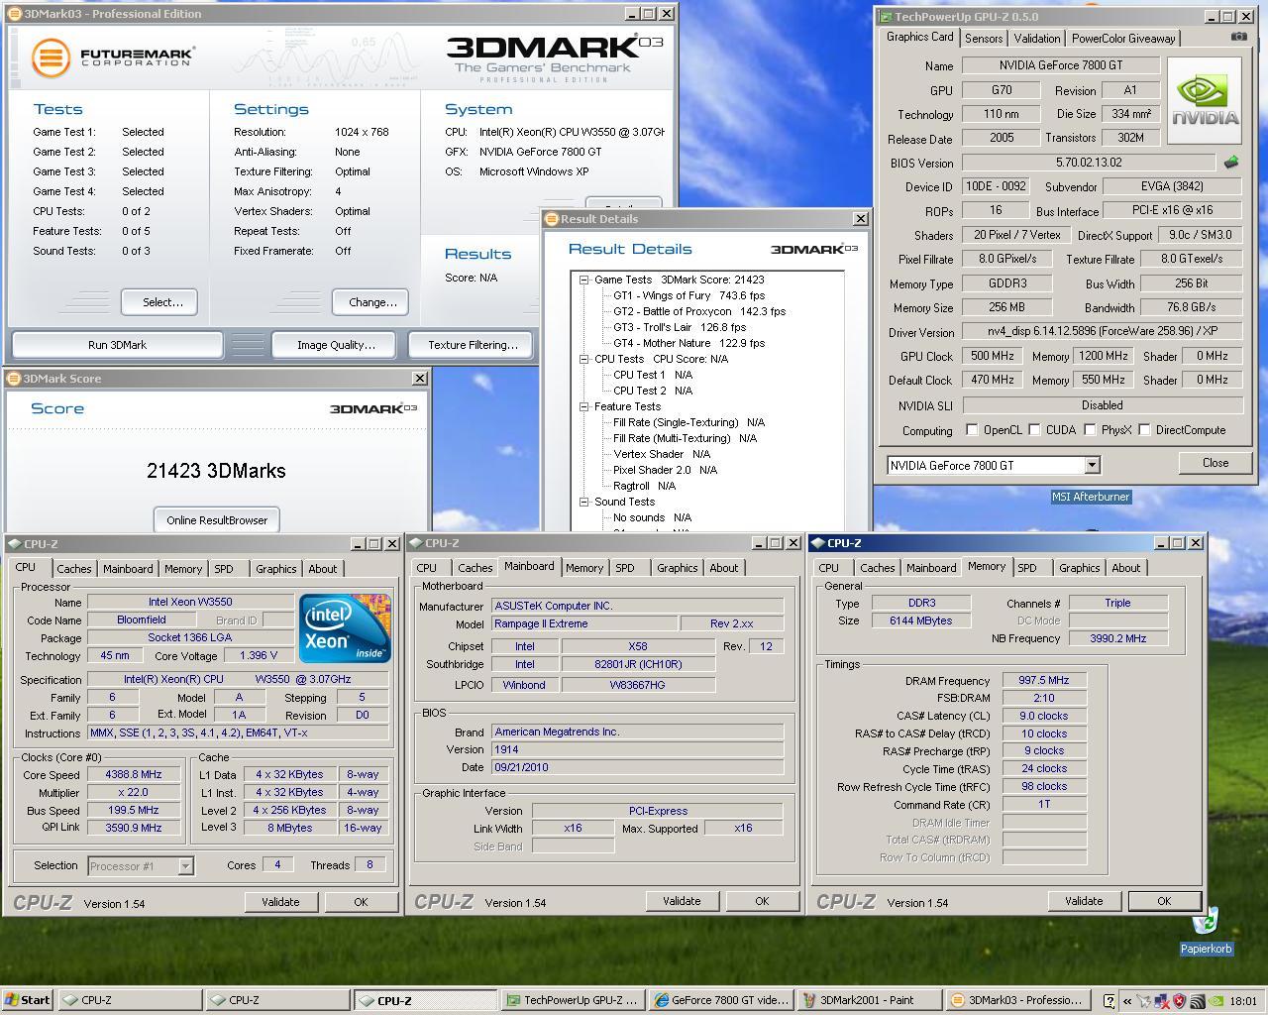This screenshot has width=1268, height=1015.
Task: Click the Core Speed value 4388.8 MHz
Action: click(x=133, y=774)
